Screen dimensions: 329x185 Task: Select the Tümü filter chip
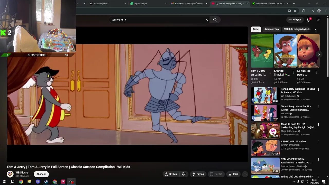(x=256, y=29)
